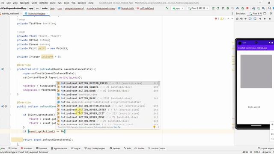The height and width of the screenshot is (154, 274).
Task: Go to next highlighted error arrow
Action: pos(232,19)
